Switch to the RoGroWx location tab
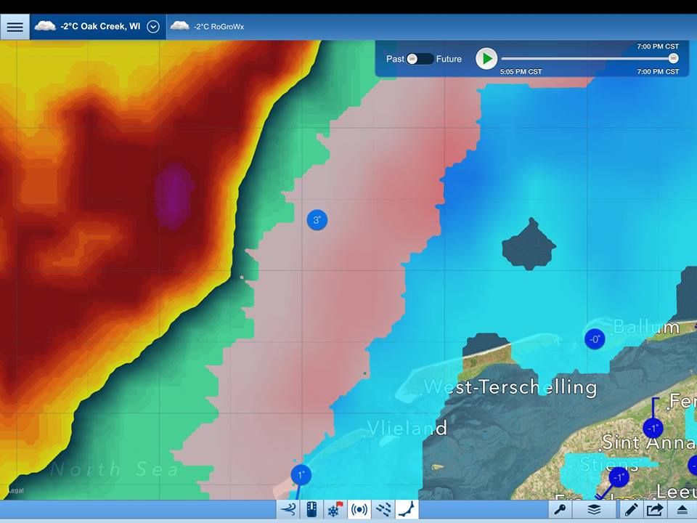Screen dimensions: 697x523 click(x=208, y=27)
